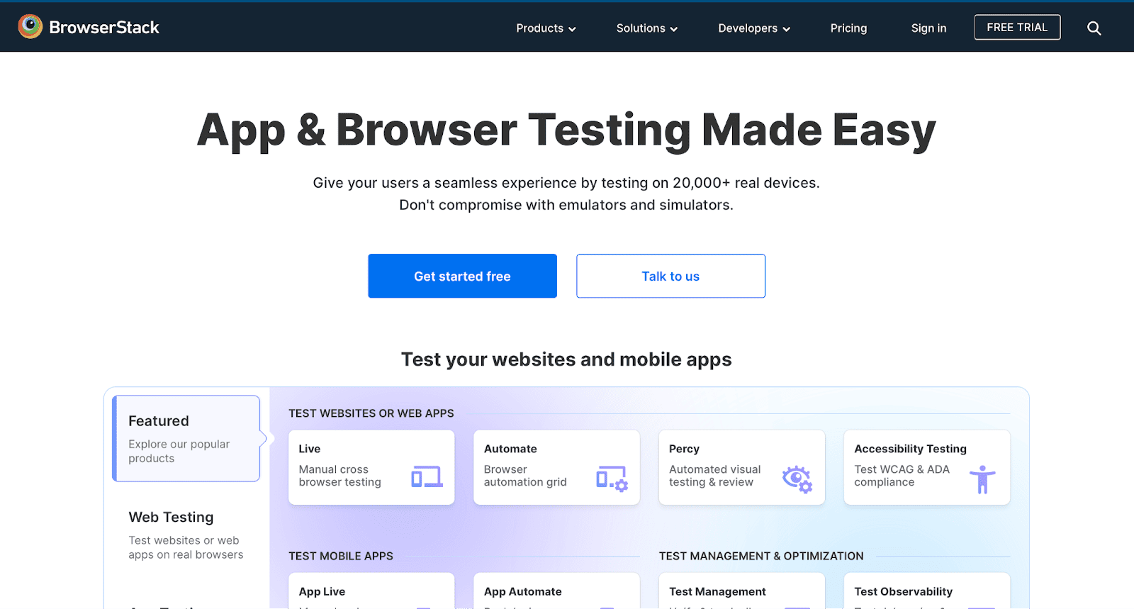Click 'Test websites or web apps' description
This screenshot has height=609, width=1134.
[x=185, y=547]
